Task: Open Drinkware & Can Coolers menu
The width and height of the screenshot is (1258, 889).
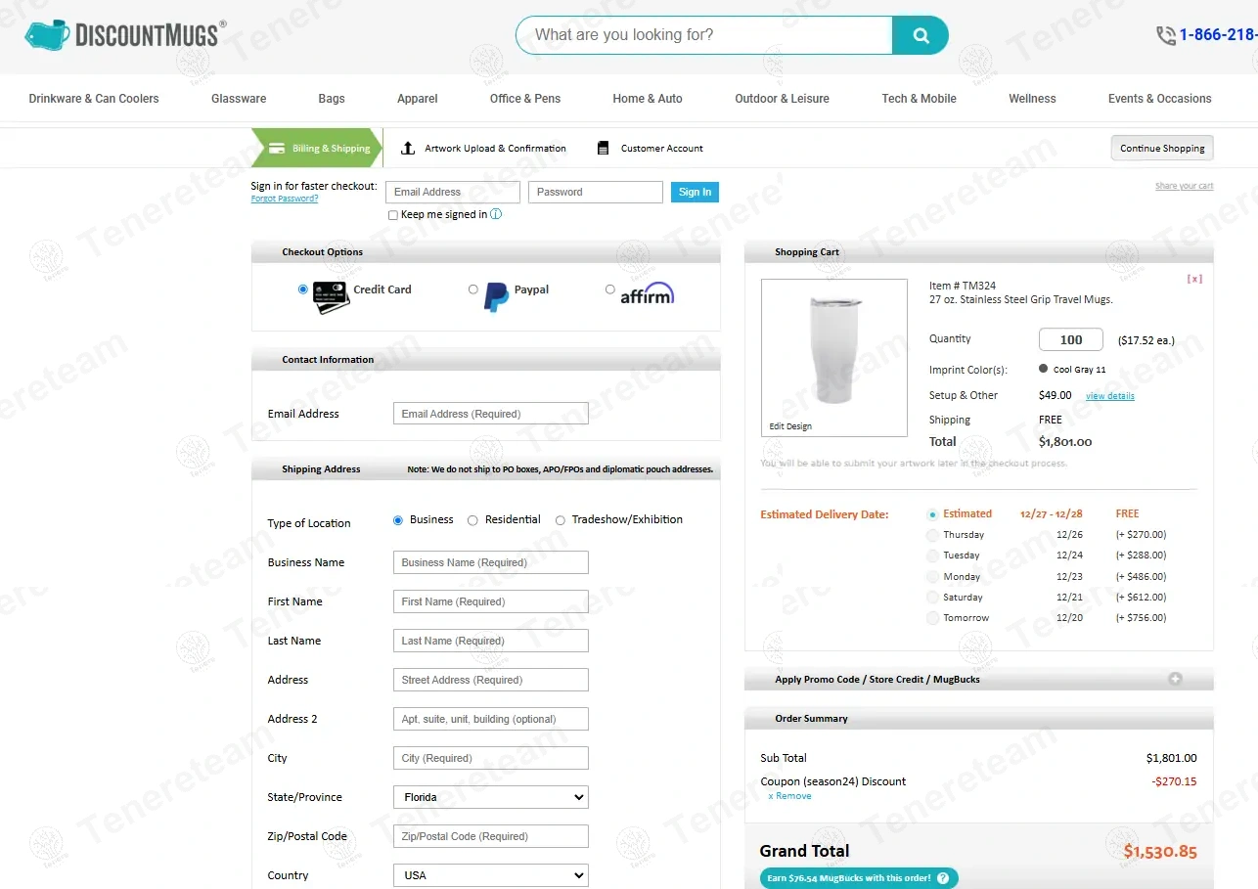Action: coord(94,99)
